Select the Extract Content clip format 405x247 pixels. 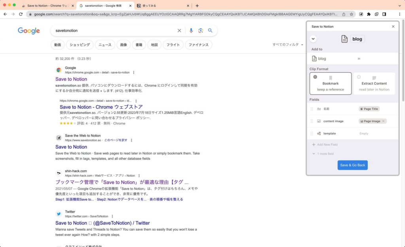[374, 83]
